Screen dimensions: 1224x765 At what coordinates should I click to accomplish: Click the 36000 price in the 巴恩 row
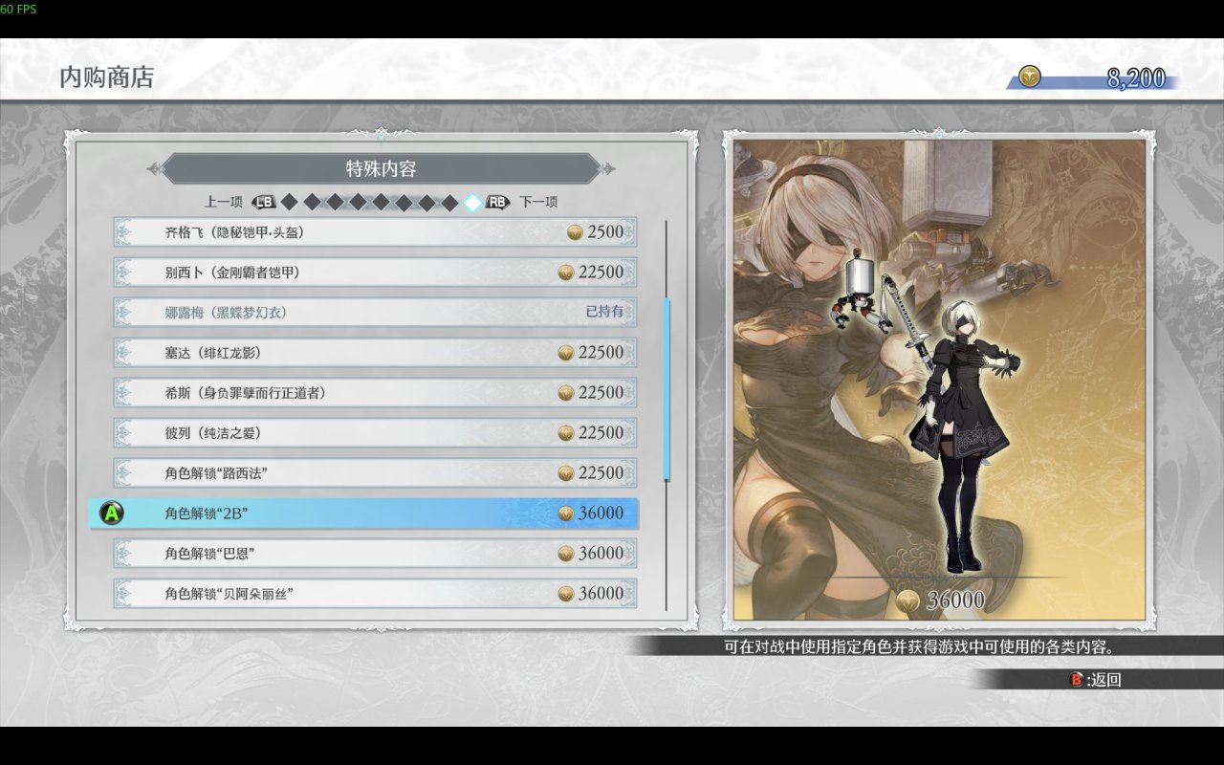pos(601,554)
